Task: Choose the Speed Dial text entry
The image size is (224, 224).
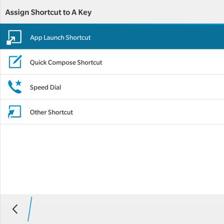Action: pos(45,87)
